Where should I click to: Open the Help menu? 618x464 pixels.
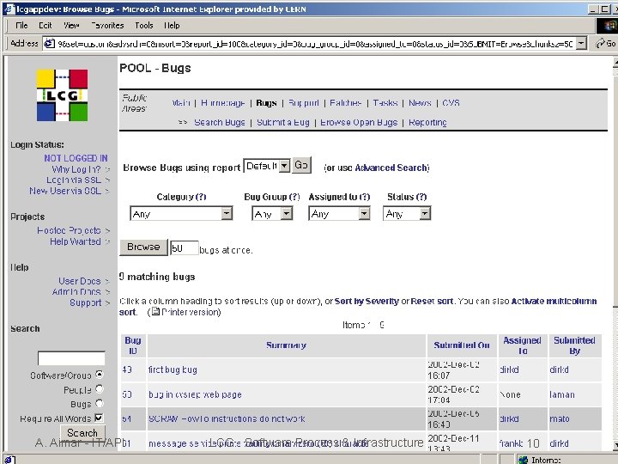[x=172, y=25]
